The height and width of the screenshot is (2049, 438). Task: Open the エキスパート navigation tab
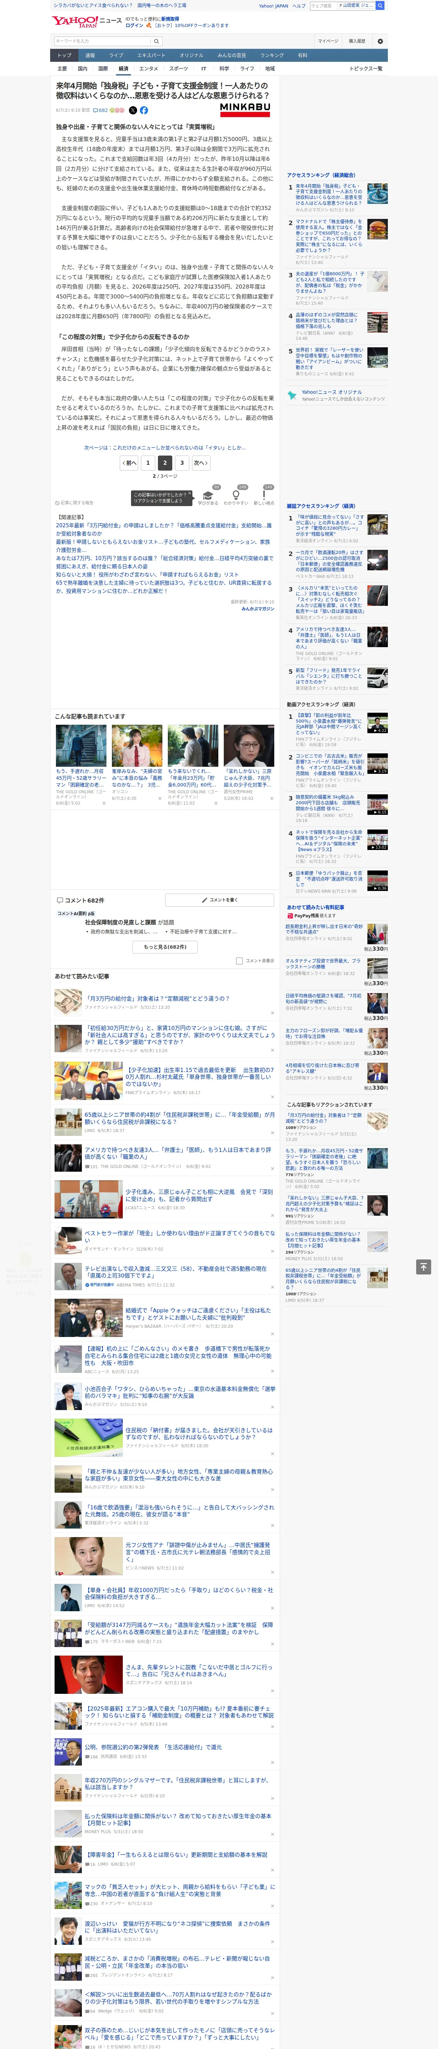(x=151, y=56)
